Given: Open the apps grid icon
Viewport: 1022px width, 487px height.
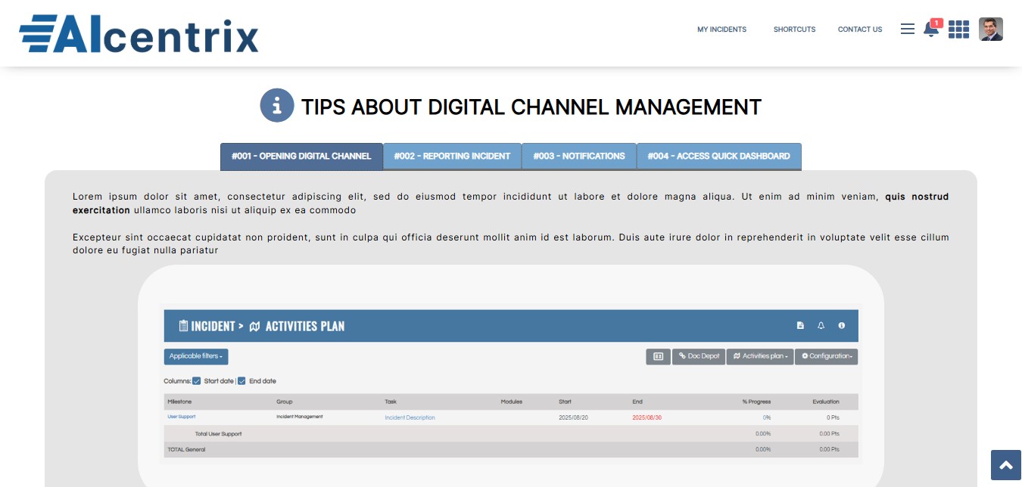Looking at the screenshot, I should (x=958, y=29).
